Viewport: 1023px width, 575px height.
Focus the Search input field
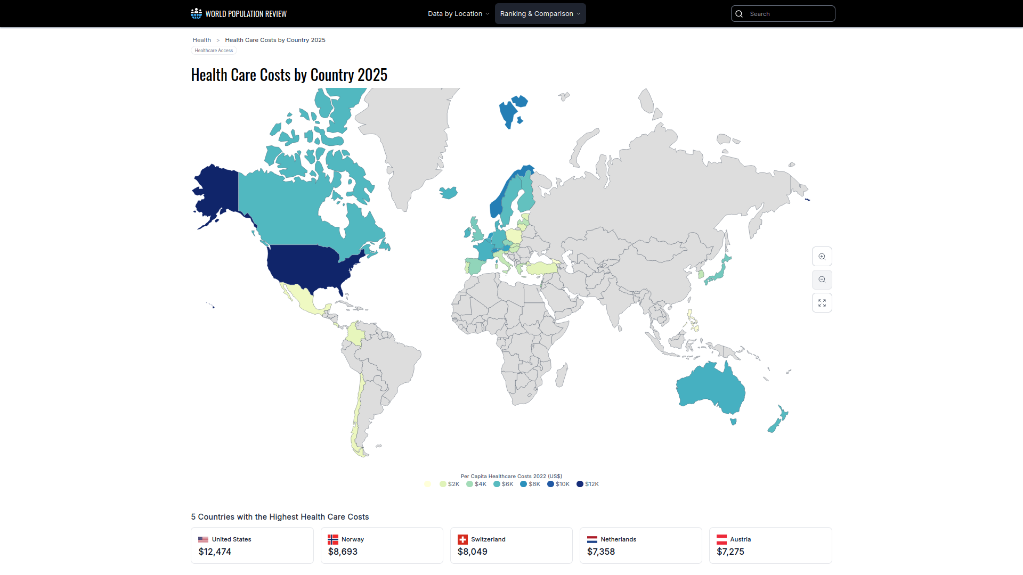tap(789, 14)
